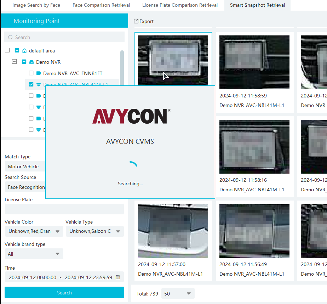Click the blue Search button
Screen dimensions: 327x304
point(64,293)
